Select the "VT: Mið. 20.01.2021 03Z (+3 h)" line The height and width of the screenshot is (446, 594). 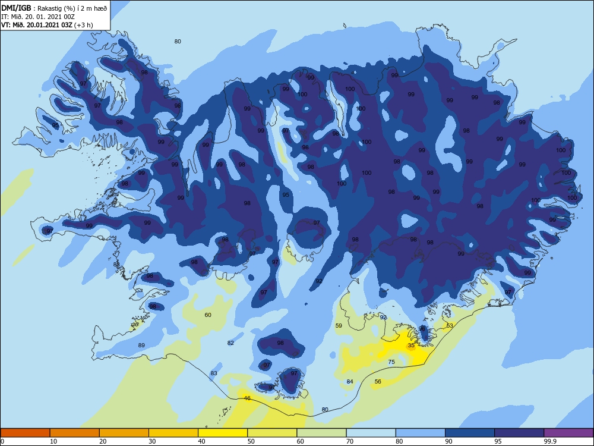(x=47, y=25)
